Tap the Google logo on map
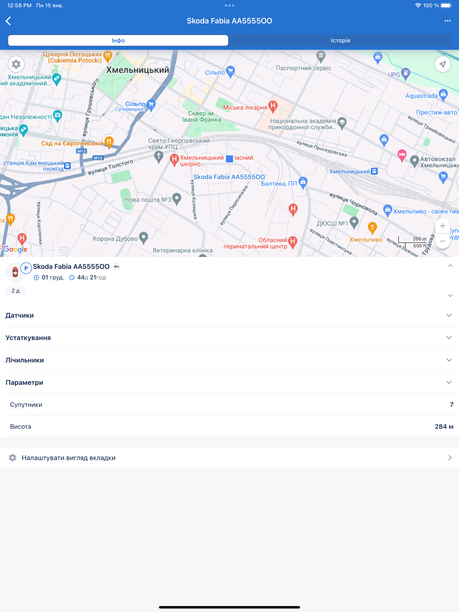The image size is (459, 612). [x=15, y=249]
